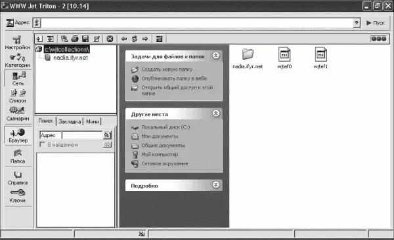Open the Сценарии sidebar section
This screenshot has width=394, height=240.
[17, 113]
